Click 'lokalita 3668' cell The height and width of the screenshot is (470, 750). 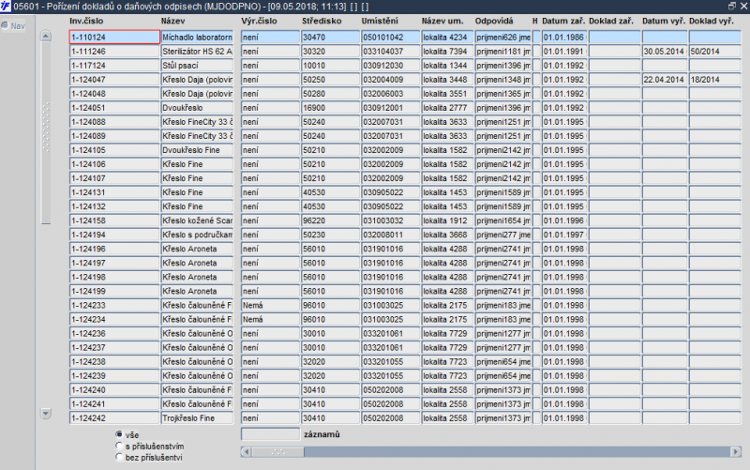pyautogui.click(x=447, y=235)
